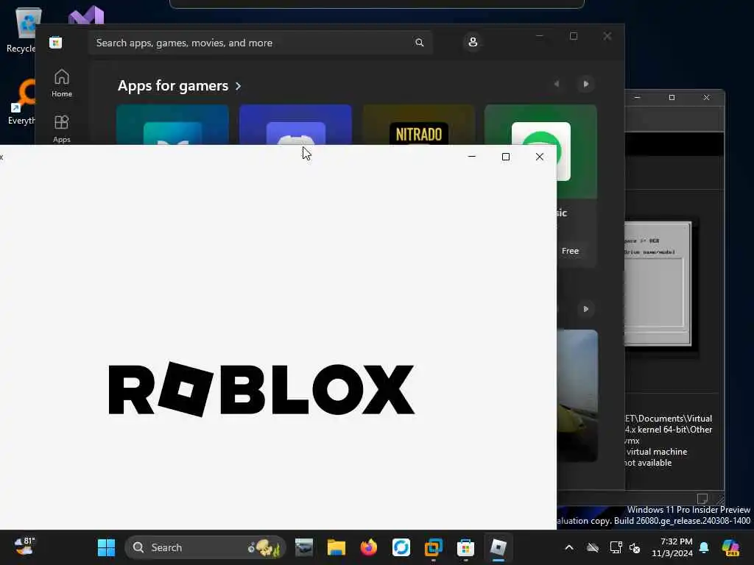Viewport: 754px width, 565px height.
Task: Open notifications bell icon
Action: pyautogui.click(x=704, y=547)
